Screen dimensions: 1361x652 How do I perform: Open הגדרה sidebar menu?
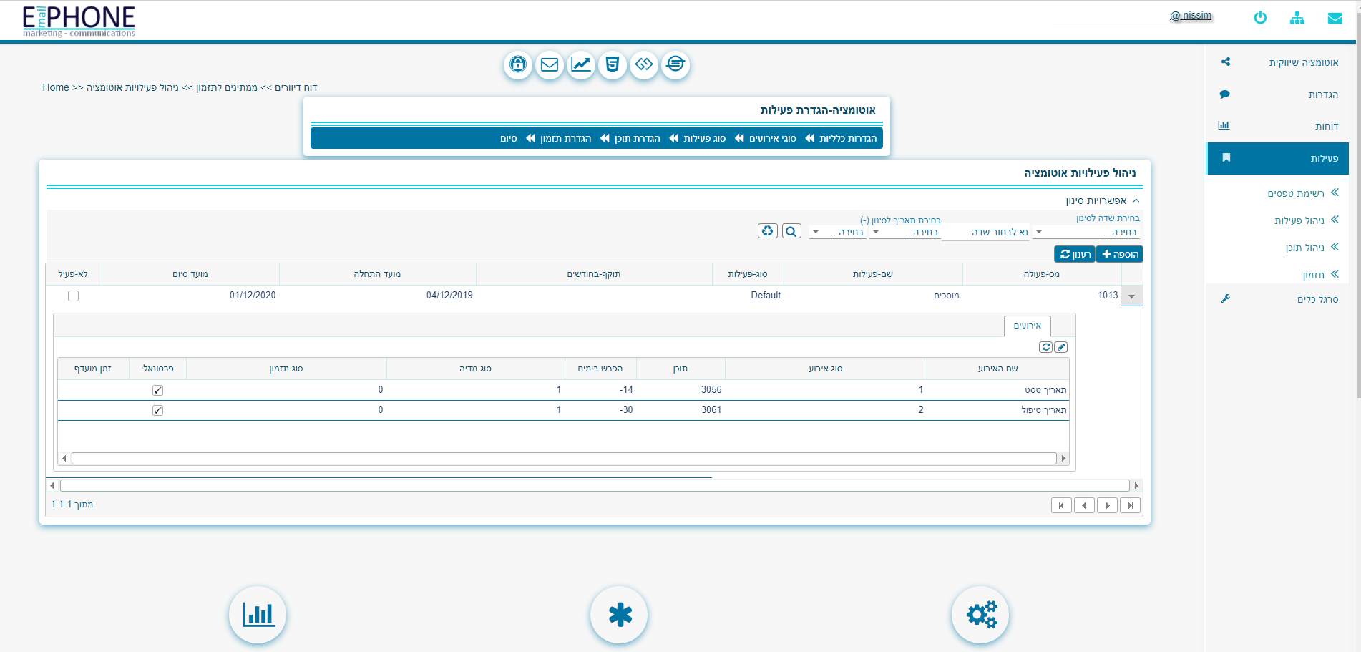(x=1278, y=94)
